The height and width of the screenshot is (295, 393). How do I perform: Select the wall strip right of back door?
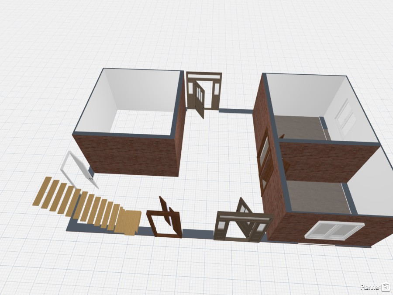(x=236, y=111)
